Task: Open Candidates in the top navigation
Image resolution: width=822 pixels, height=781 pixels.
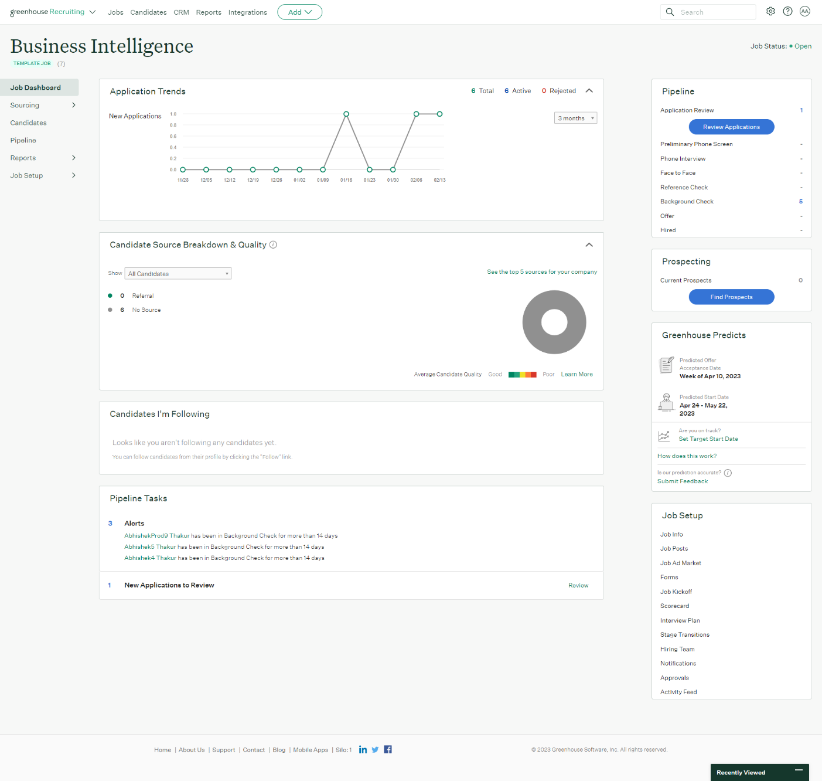Action: [x=148, y=12]
